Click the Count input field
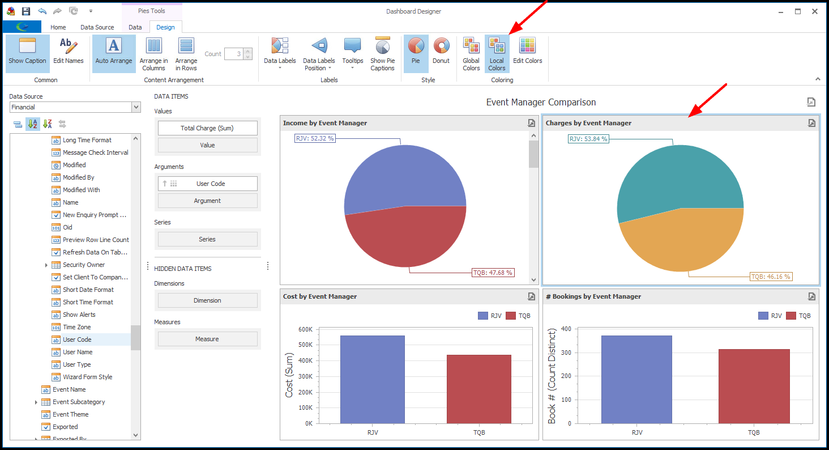This screenshot has width=829, height=450. point(234,54)
